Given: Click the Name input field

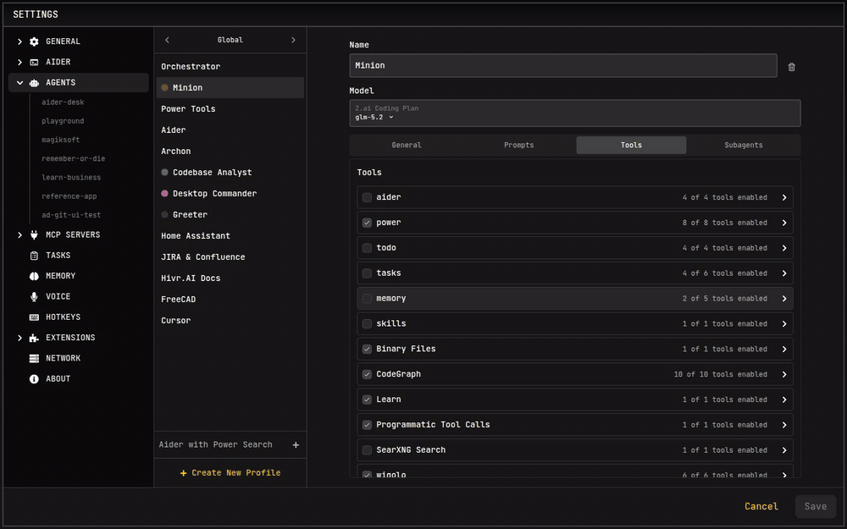Looking at the screenshot, I should 563,65.
